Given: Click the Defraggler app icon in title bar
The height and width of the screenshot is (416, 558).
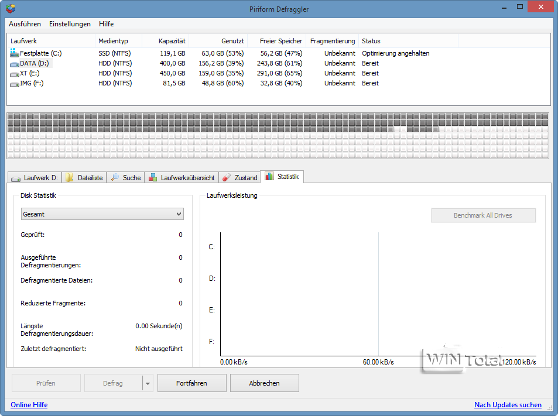Looking at the screenshot, I should [11, 9].
